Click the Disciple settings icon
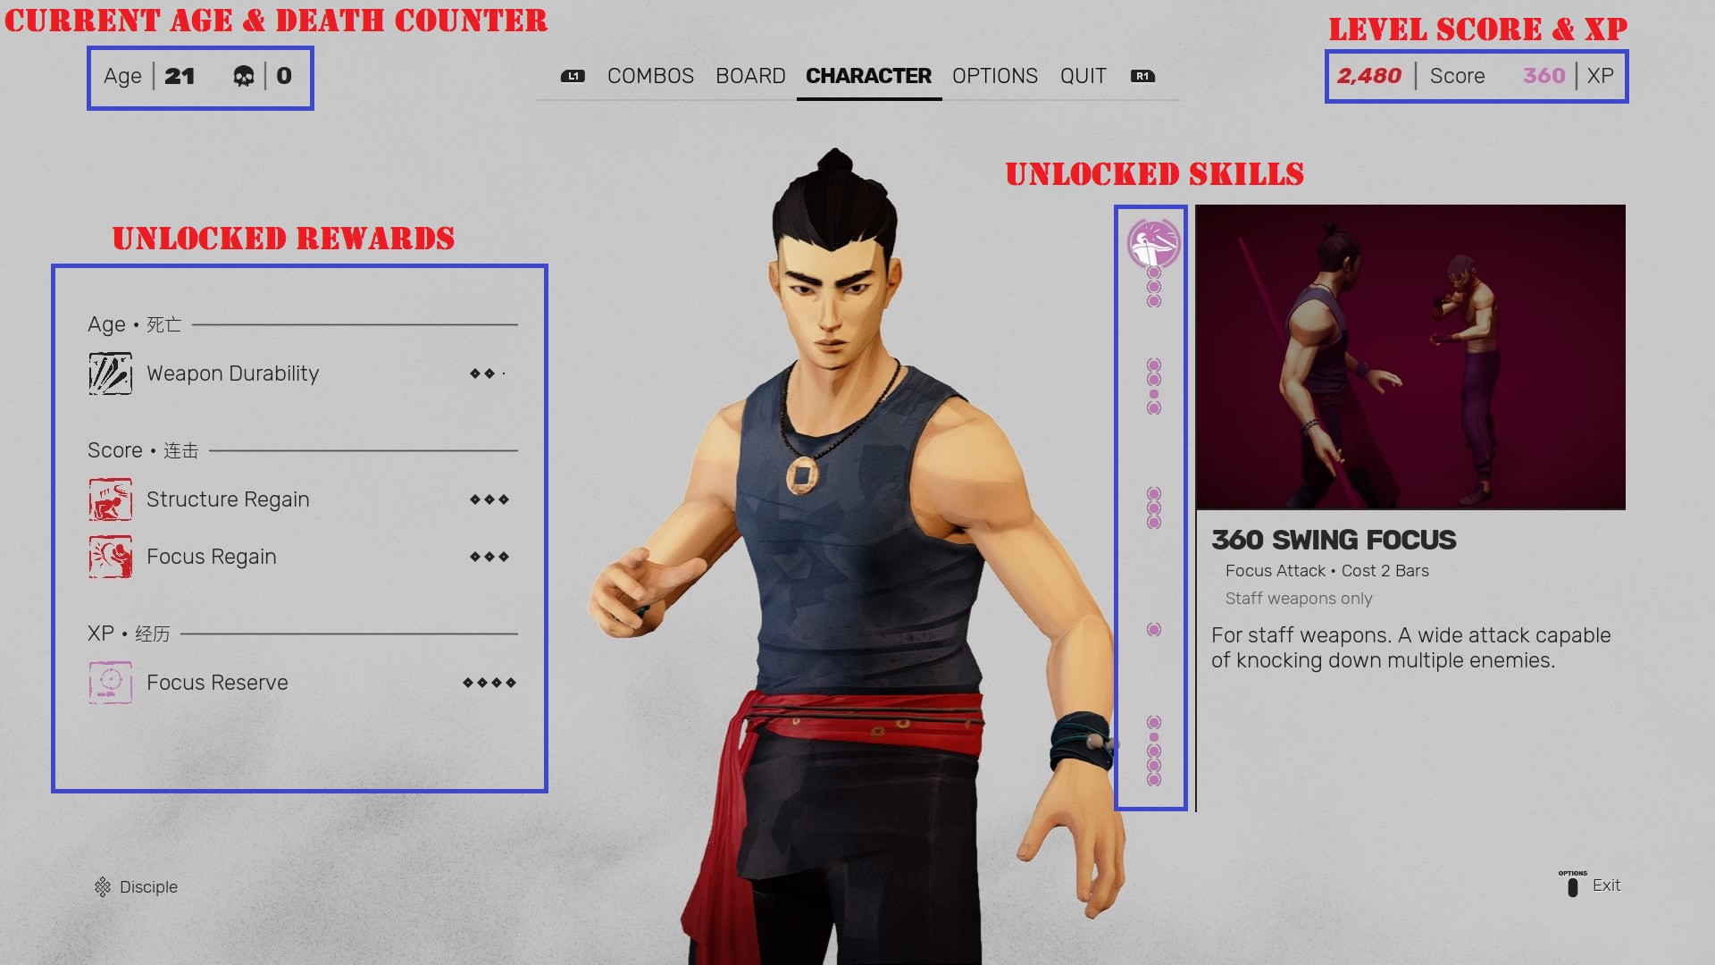 101,886
